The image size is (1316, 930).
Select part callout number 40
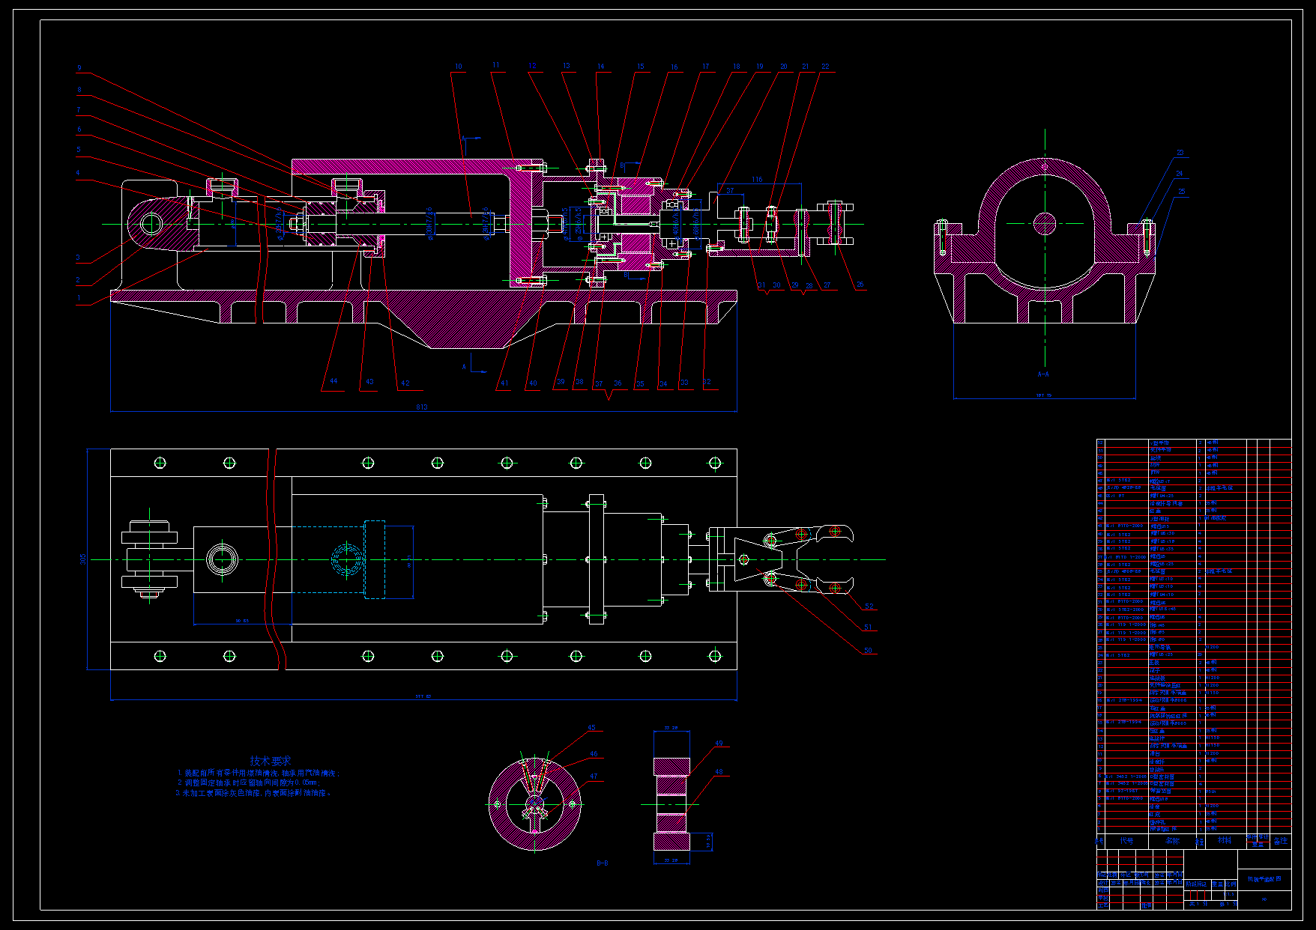[533, 383]
